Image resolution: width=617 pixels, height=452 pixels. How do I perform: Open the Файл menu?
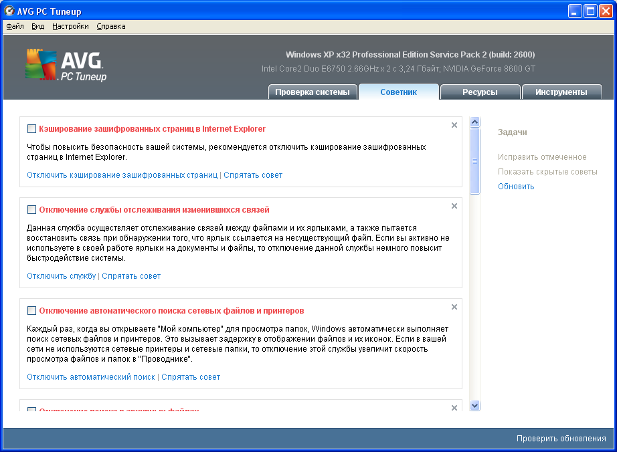[15, 26]
